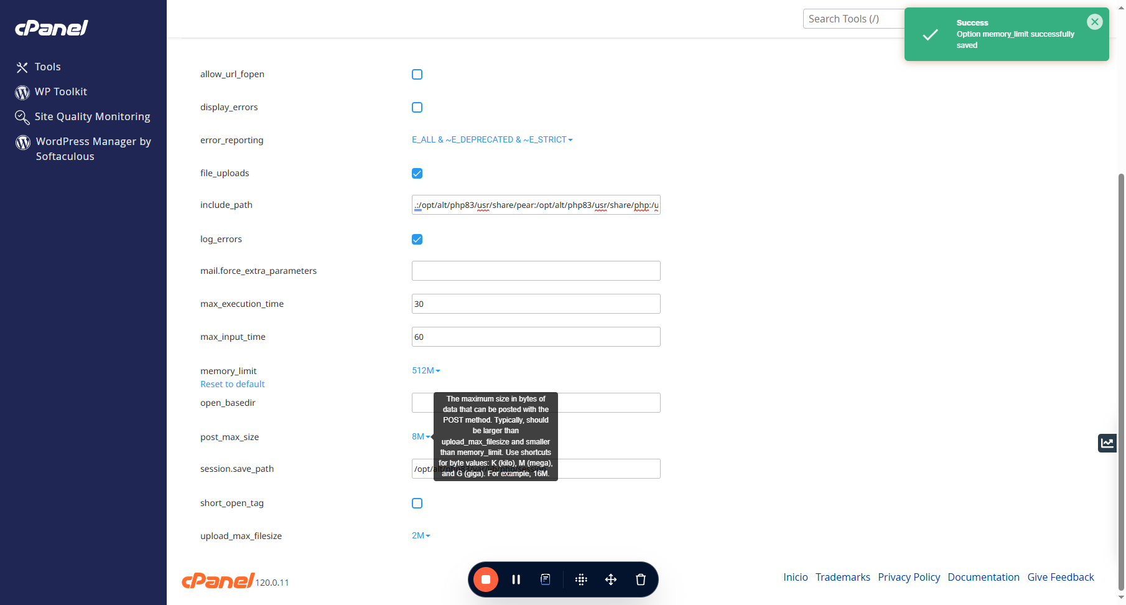Open WordPress Manager by Softaculous
Screen dimensions: 1126x605
pos(93,149)
